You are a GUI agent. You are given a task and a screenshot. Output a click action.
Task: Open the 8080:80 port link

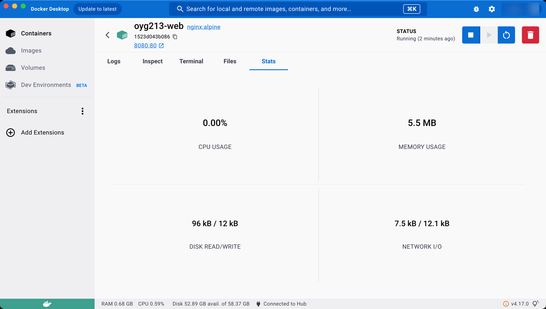145,46
